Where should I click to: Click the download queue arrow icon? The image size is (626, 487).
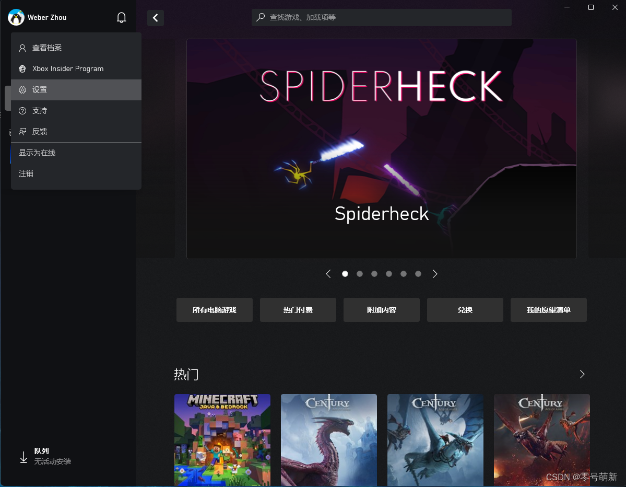[23, 457]
